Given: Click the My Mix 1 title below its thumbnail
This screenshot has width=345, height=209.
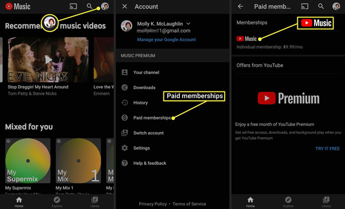Looking at the screenshot, I should pos(64,188).
